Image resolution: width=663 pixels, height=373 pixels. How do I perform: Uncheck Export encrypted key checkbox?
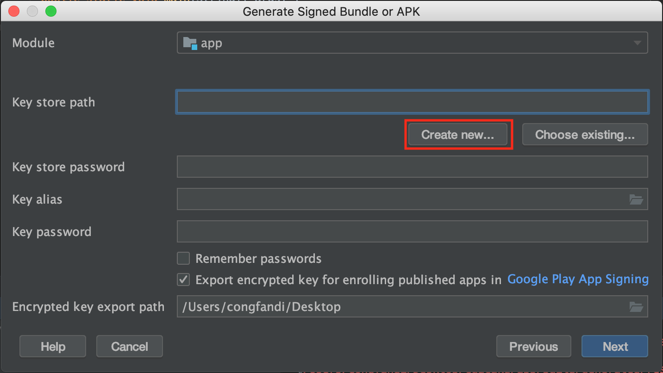(184, 280)
